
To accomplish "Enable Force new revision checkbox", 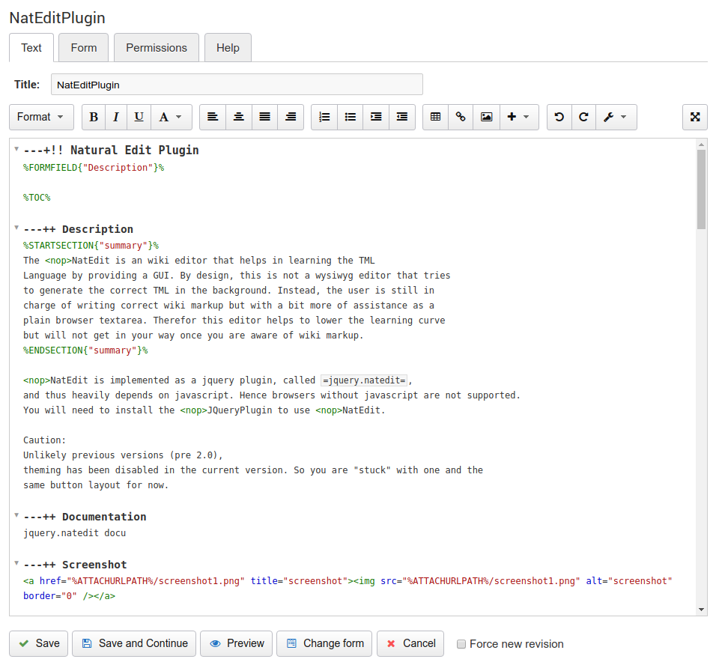I will (461, 644).
